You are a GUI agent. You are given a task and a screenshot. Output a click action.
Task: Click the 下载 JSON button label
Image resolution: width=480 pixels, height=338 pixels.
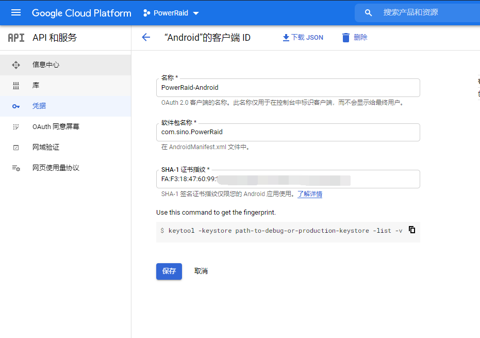tap(307, 37)
